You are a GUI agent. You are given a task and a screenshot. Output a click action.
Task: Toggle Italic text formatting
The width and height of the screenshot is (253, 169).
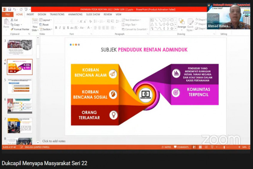(x=60, y=28)
